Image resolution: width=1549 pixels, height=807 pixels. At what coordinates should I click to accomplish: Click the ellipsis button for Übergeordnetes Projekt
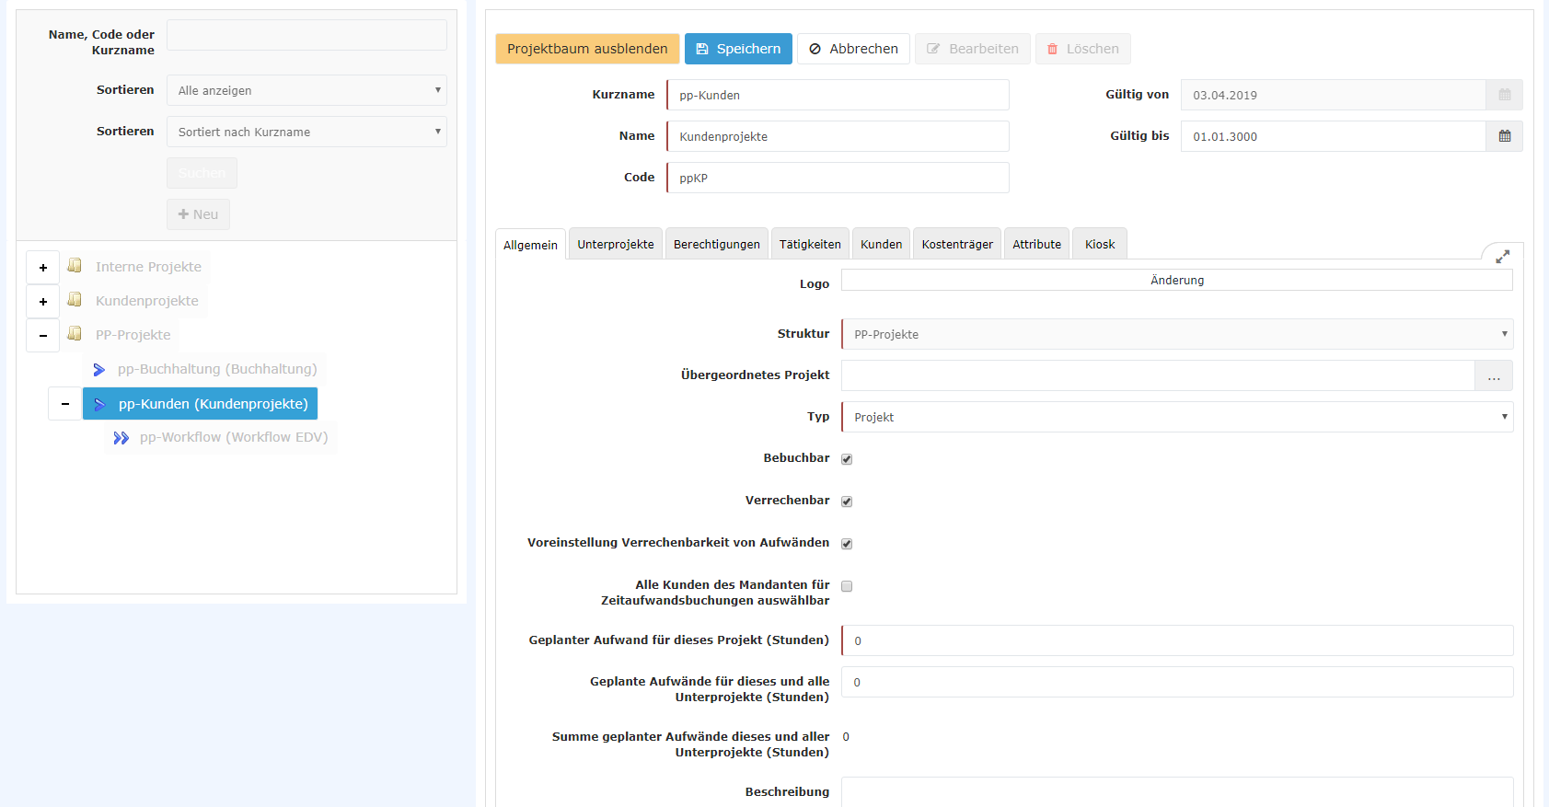click(1494, 375)
